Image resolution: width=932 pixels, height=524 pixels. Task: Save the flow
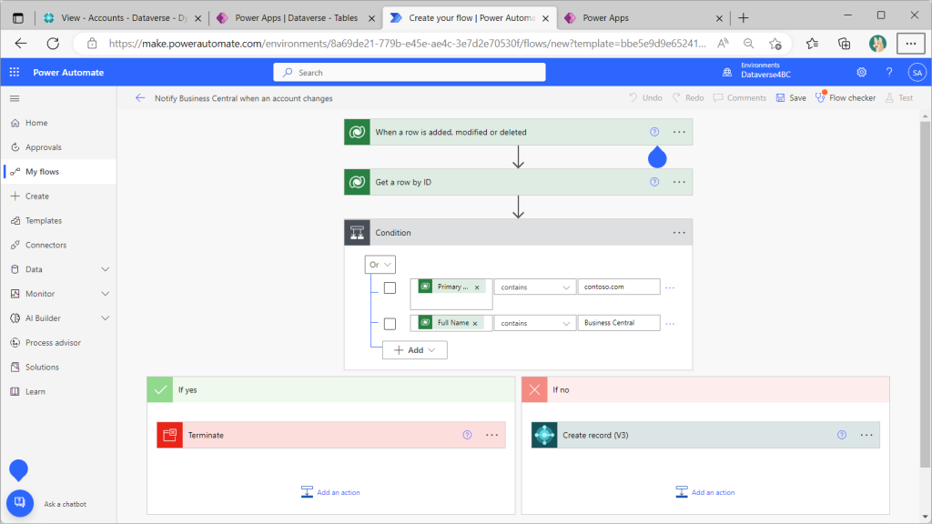coord(791,98)
